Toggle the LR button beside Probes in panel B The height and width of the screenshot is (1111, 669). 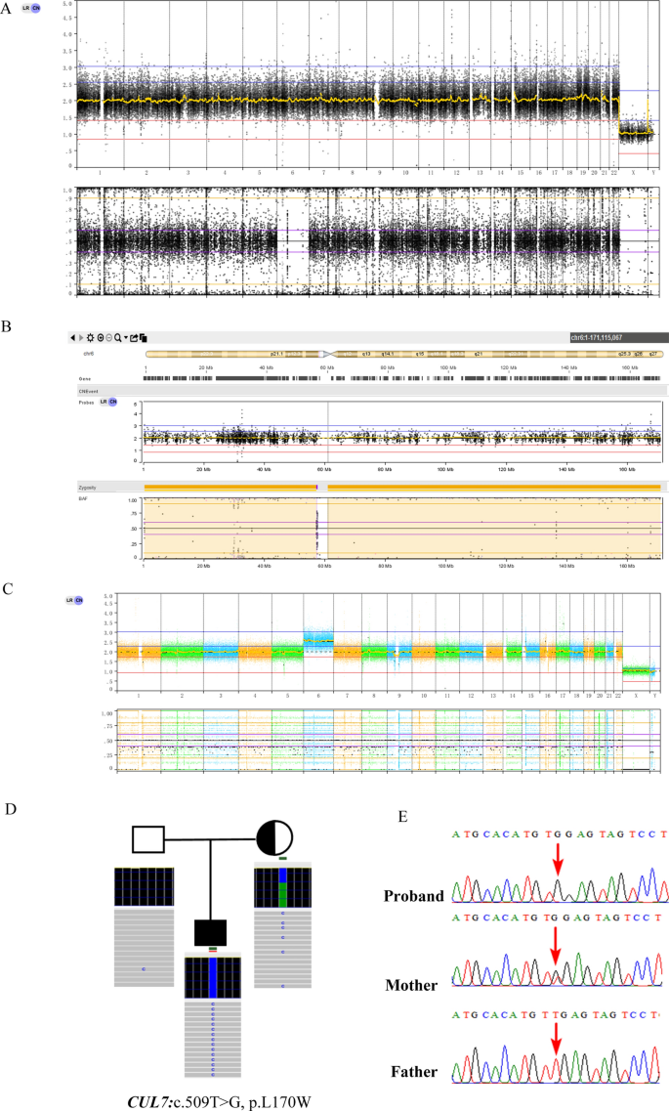point(104,402)
